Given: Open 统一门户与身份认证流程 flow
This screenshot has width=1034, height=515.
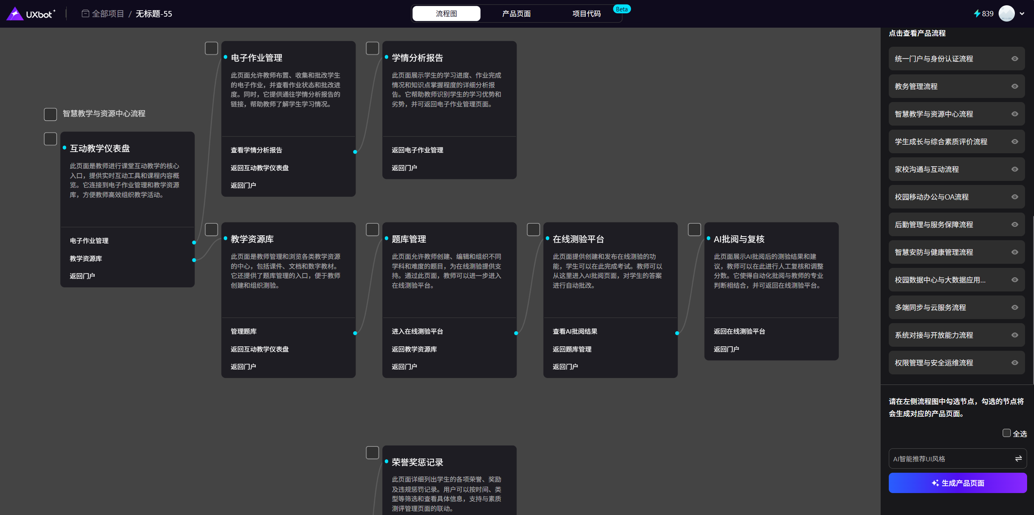Looking at the screenshot, I should point(956,59).
